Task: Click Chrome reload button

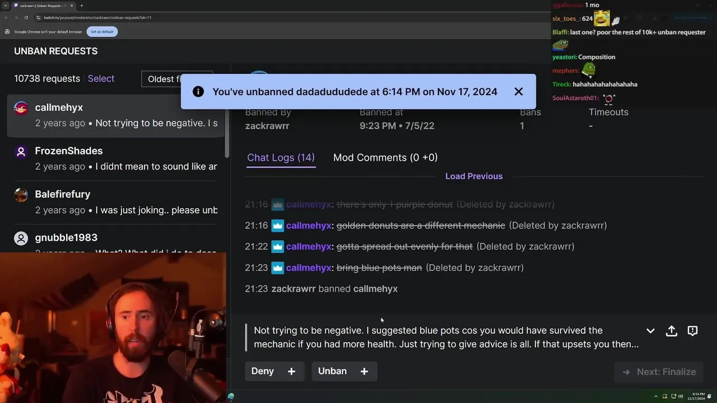Action: point(26,17)
